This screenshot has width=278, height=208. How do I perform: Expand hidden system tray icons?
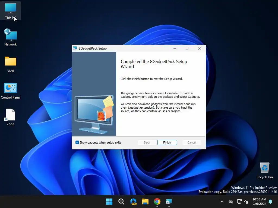click(222, 201)
